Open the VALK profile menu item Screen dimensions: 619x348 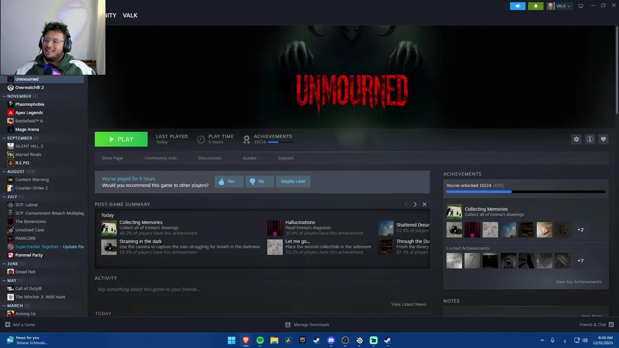[x=130, y=15]
